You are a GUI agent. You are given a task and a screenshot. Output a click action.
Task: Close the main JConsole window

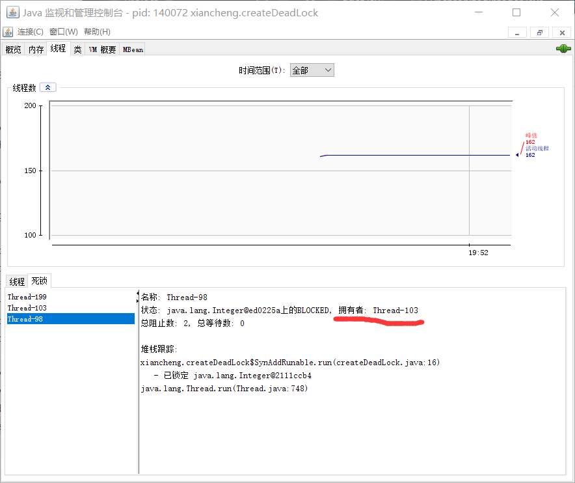point(555,12)
